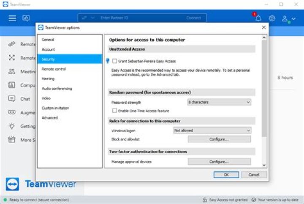Select Custom invitation in the options list
This screenshot has width=304, height=204.
pyautogui.click(x=70, y=108)
